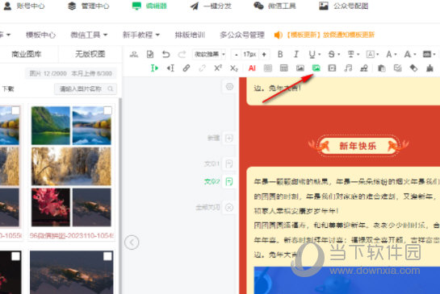Tick checkbox on the lake photo thumbnail
Image resolution: width=440 pixels, height=294 pixels.
[x=15, y=111]
